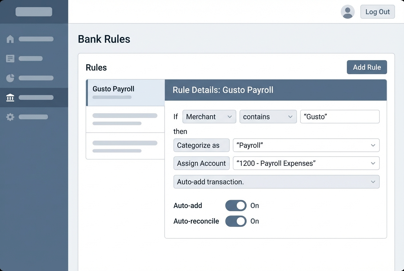Open the contains condition dropdown

pyautogui.click(x=268, y=117)
